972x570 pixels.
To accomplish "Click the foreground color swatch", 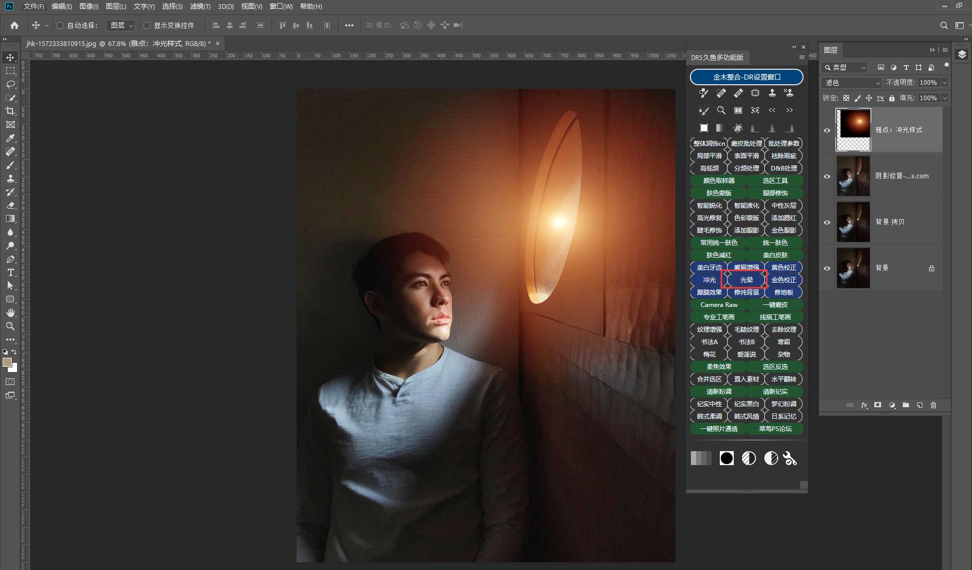I will (x=7, y=362).
